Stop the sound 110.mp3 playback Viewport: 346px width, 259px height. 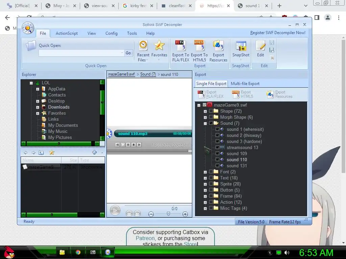point(133,145)
